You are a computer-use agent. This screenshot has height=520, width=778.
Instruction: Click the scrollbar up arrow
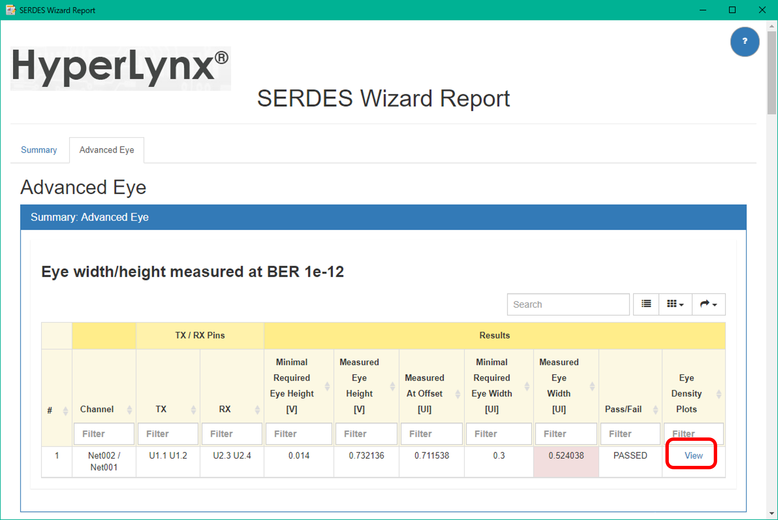coord(772,26)
